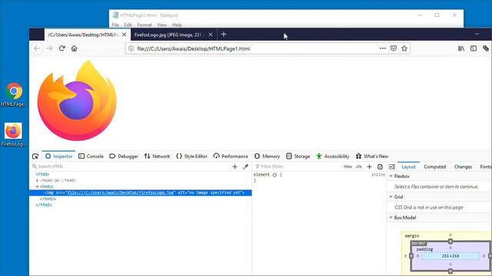Screen dimensions: 492x276
Task: Open the Style Editor panel
Action: (x=191, y=156)
